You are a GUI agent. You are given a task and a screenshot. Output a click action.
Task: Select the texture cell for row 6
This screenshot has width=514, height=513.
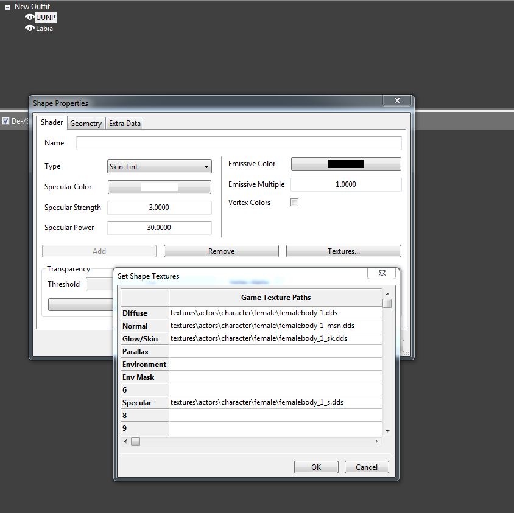click(276, 389)
